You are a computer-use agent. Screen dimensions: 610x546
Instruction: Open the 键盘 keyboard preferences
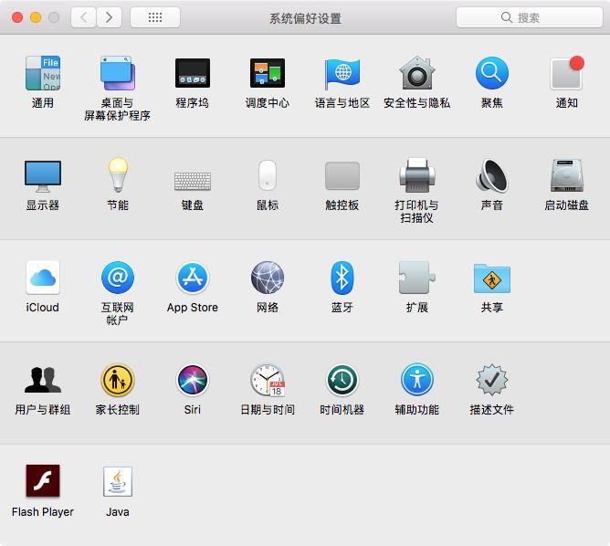click(x=193, y=181)
